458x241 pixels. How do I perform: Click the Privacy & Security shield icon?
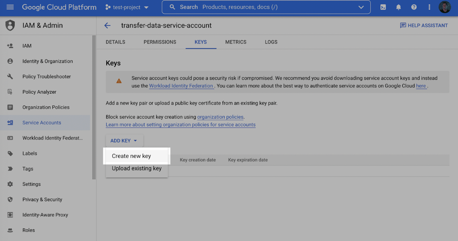(10, 199)
